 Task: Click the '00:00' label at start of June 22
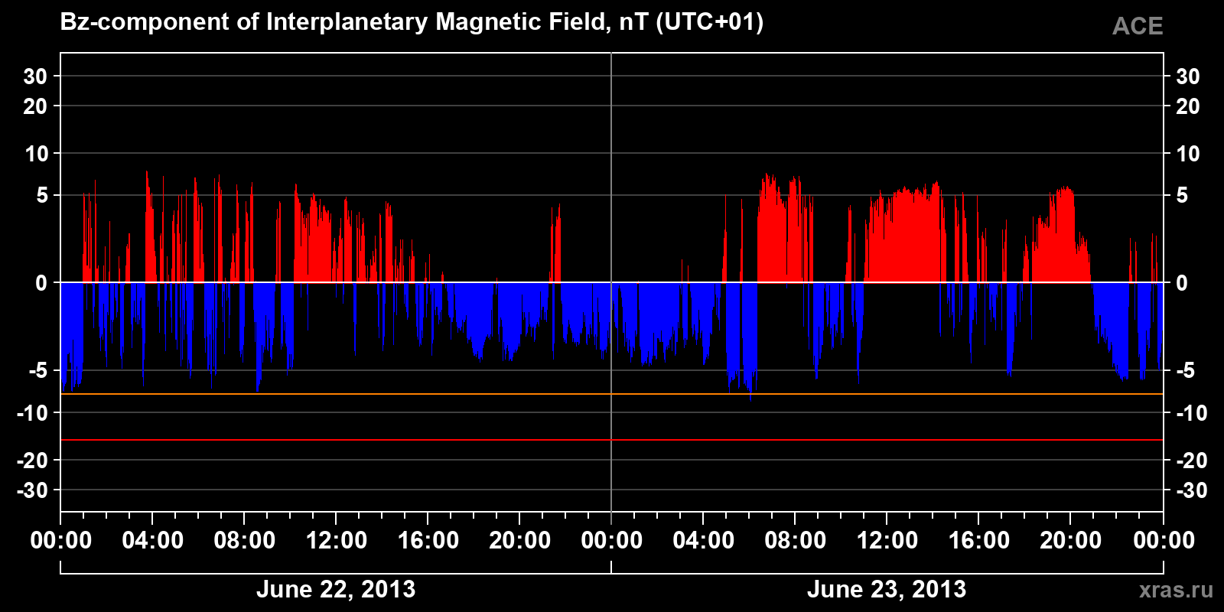tap(61, 541)
